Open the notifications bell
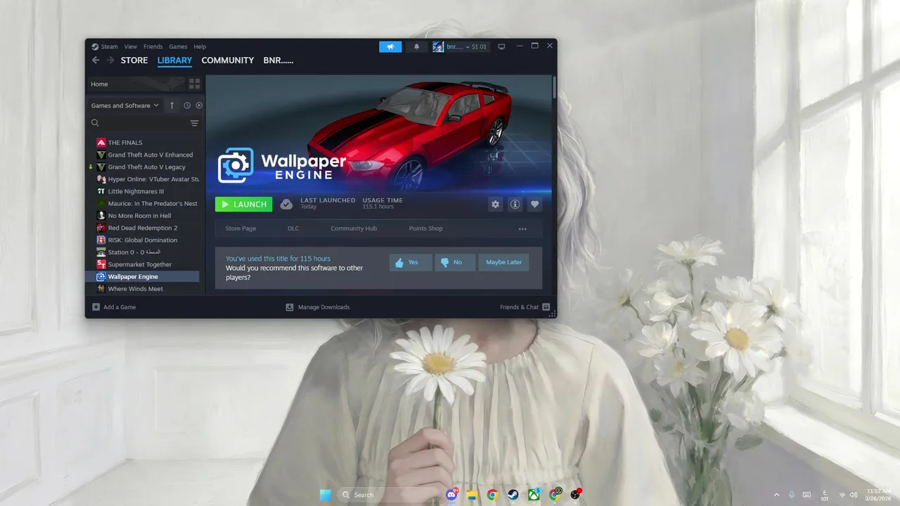This screenshot has width=900, height=506. (x=416, y=46)
